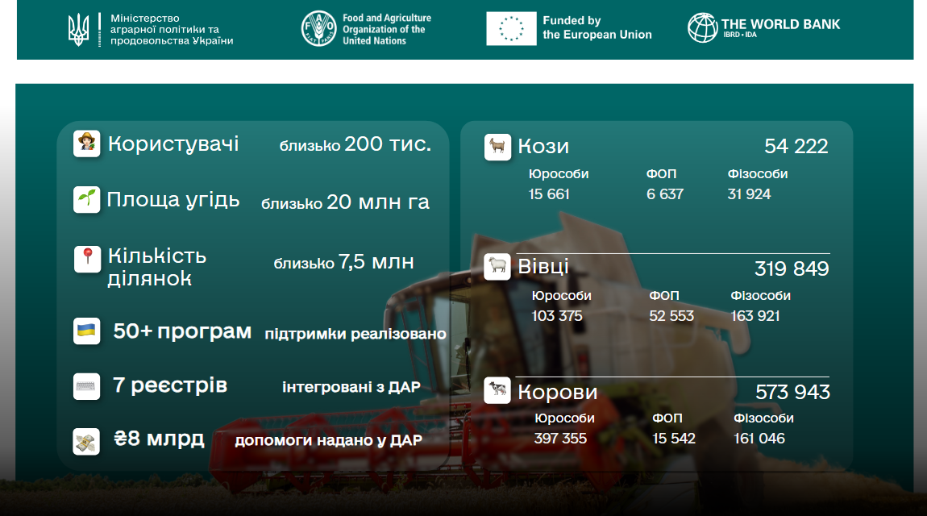Click the money icon beside ₴8 млрд

tap(86, 442)
